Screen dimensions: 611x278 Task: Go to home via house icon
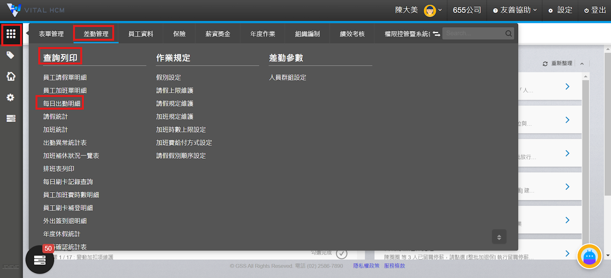coord(11,76)
